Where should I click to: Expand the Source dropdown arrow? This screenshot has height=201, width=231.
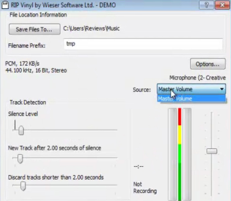(x=222, y=89)
